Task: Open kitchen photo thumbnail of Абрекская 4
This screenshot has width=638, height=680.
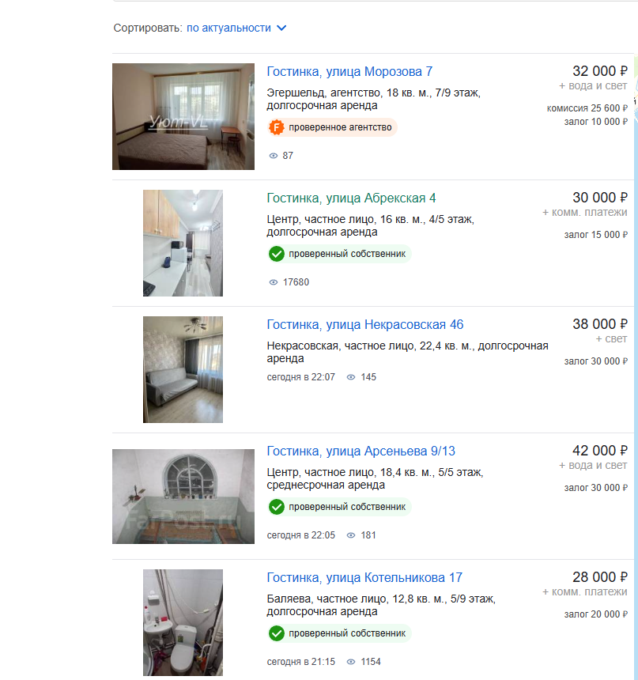Action: coord(183,244)
